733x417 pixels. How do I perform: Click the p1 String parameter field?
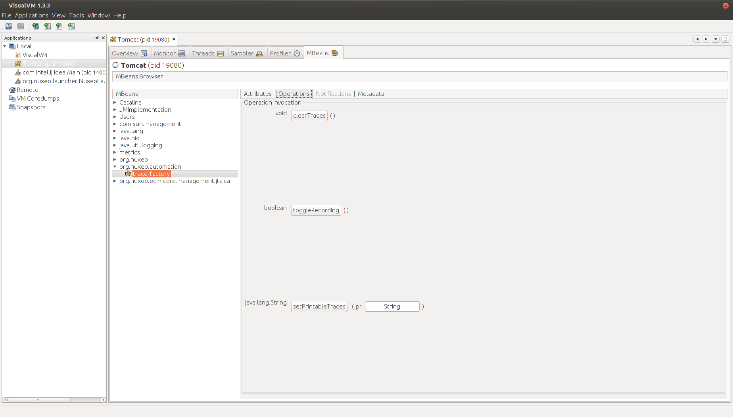coord(392,307)
